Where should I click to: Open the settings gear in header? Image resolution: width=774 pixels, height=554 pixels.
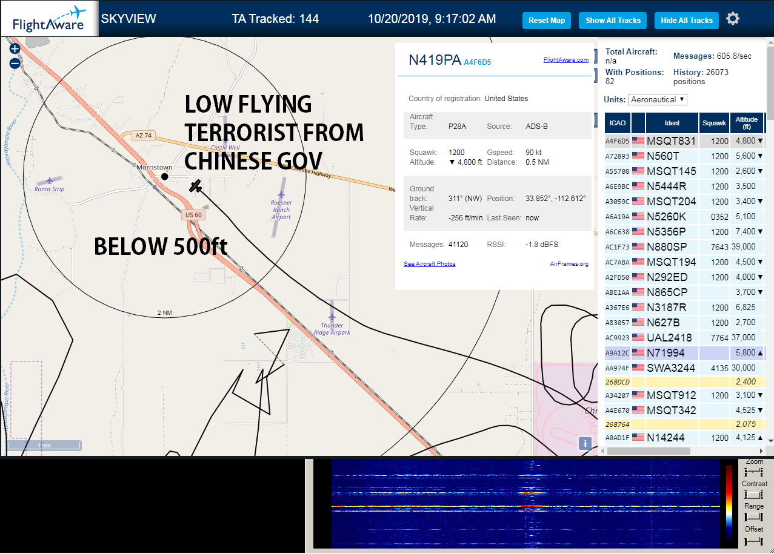[733, 19]
